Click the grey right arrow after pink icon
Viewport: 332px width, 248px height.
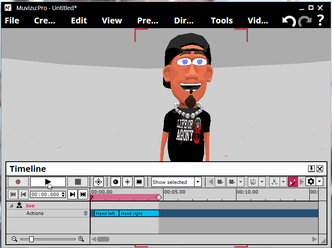click(x=302, y=182)
